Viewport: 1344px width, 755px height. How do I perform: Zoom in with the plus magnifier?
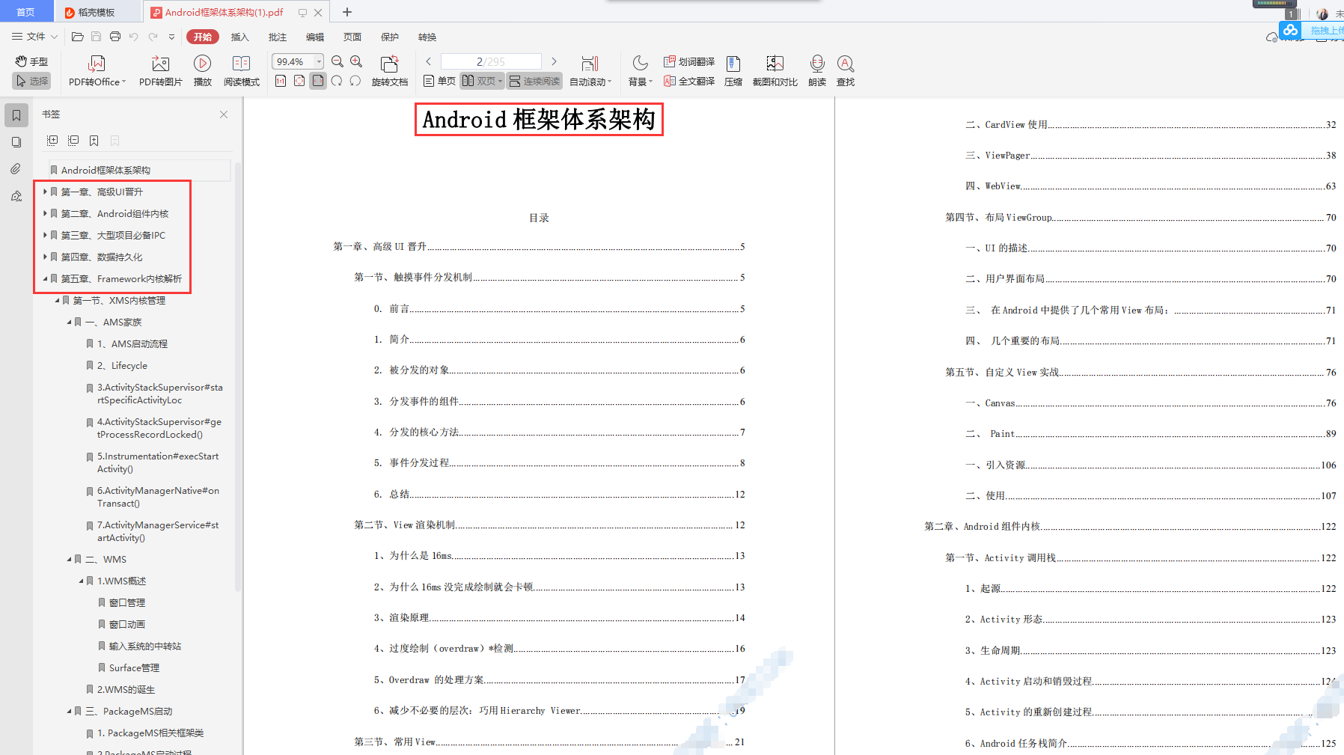click(x=356, y=61)
